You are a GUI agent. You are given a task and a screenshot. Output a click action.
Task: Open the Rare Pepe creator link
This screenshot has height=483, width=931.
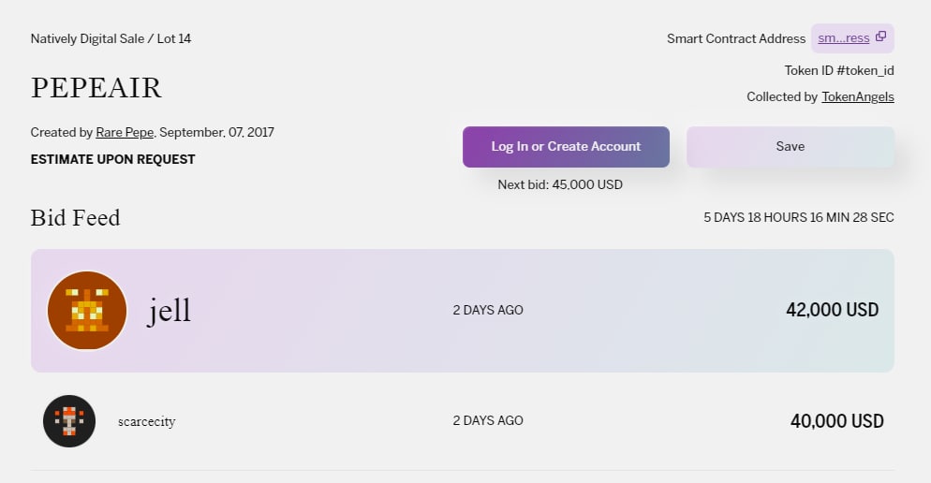[x=125, y=132]
